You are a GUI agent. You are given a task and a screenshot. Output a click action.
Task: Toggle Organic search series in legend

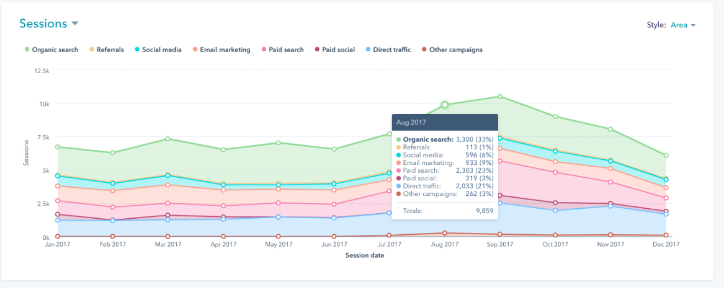[x=51, y=50]
